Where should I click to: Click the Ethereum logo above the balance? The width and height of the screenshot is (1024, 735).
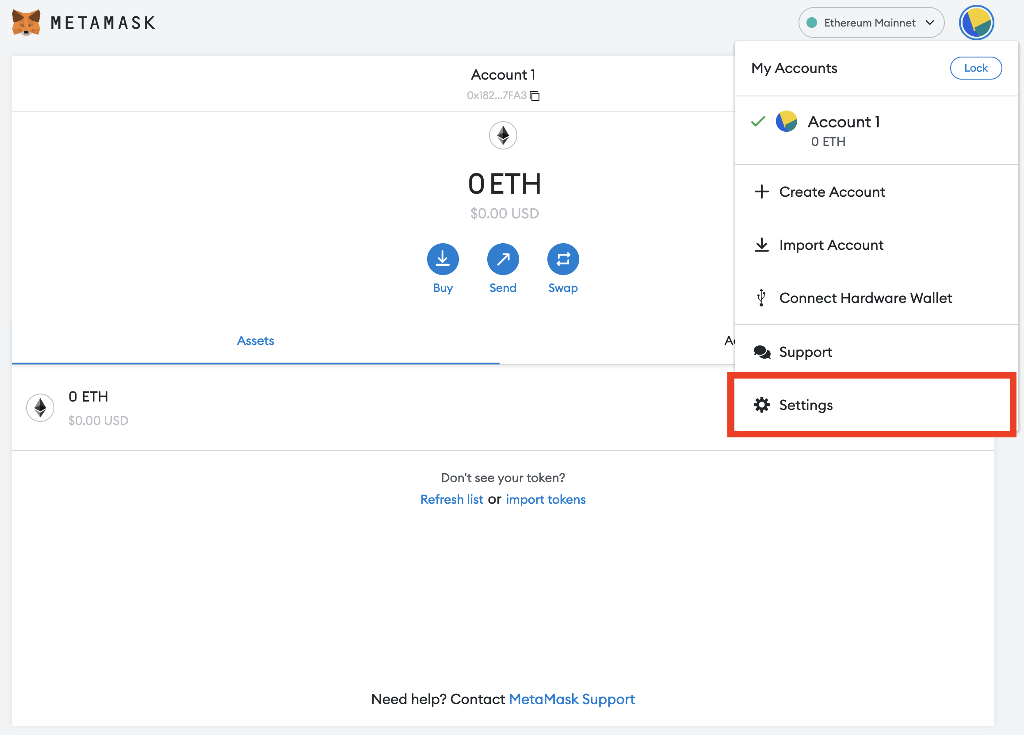(503, 135)
